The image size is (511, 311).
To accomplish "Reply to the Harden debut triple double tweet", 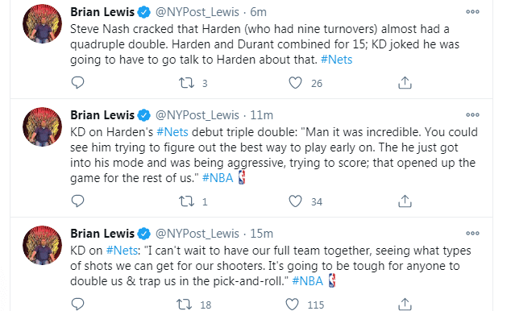I will tap(77, 201).
